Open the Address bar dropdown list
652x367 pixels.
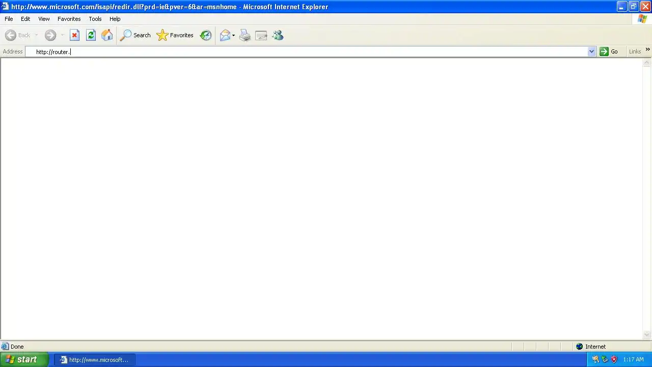point(591,51)
